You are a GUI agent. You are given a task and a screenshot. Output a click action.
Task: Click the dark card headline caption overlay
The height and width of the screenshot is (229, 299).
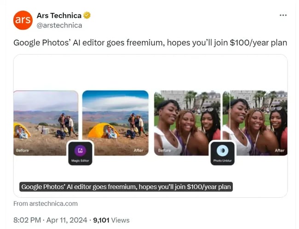click(126, 187)
